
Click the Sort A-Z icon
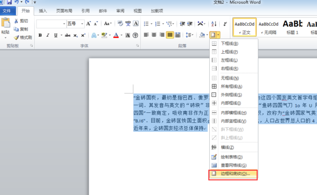tap(213, 24)
